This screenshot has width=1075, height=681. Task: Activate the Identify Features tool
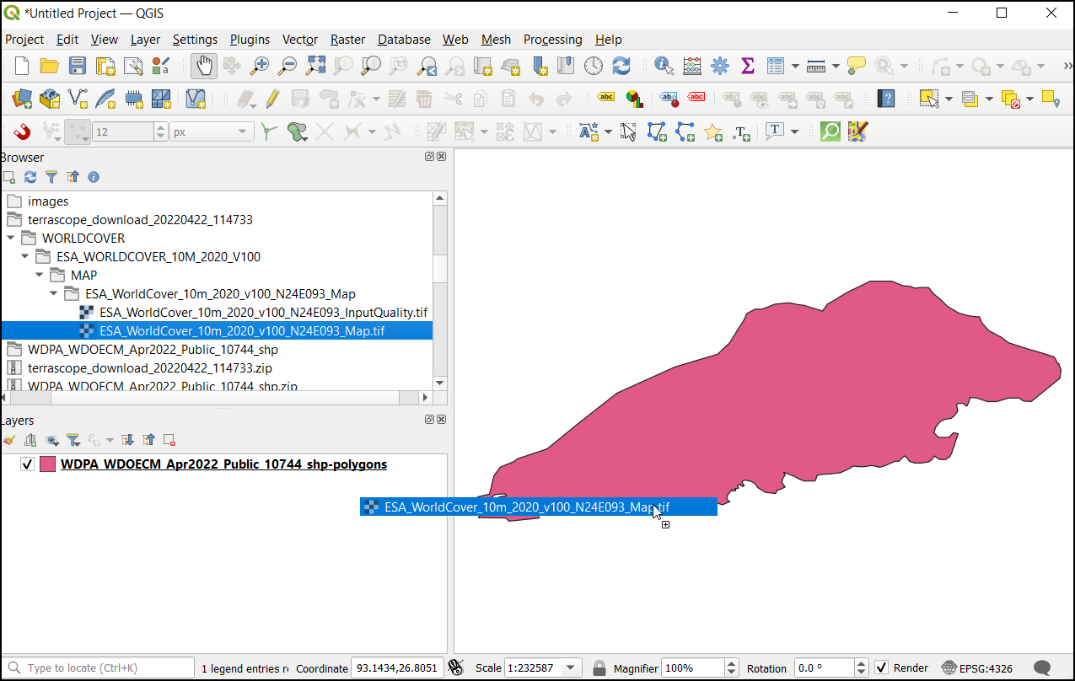click(x=664, y=66)
